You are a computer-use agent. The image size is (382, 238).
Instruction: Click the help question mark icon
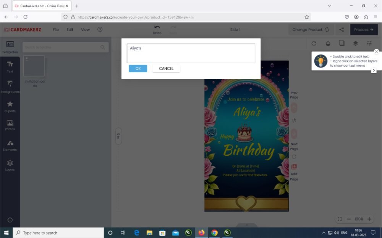100,30
